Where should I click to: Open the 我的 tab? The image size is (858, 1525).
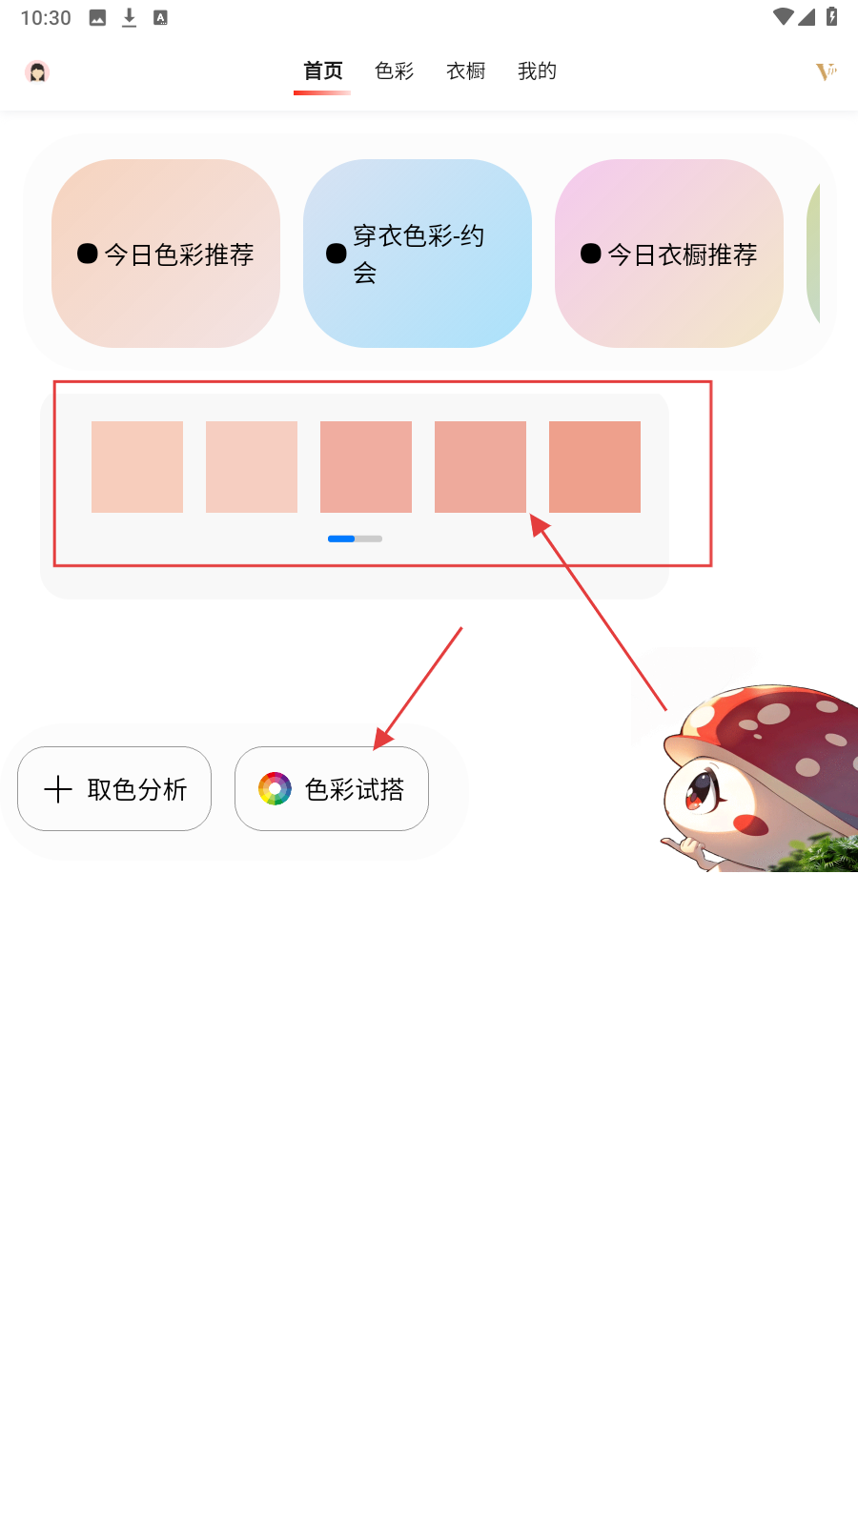point(538,71)
